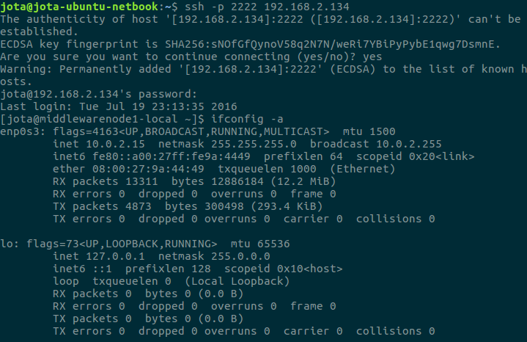Viewport: 527px width, 342px height.
Task: Click the jota@jota-ubuntu-netbook prompt
Action: [x=79, y=7]
